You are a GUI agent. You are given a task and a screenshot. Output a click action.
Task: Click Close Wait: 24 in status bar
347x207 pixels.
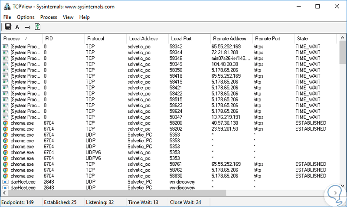[186, 202]
